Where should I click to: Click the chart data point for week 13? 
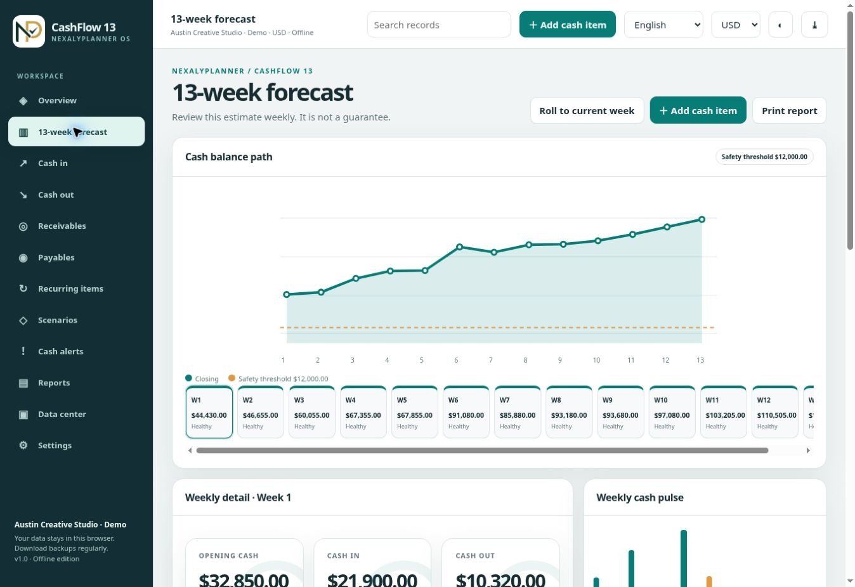click(x=702, y=219)
